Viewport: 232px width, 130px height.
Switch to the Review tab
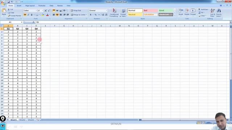tap(60, 6)
